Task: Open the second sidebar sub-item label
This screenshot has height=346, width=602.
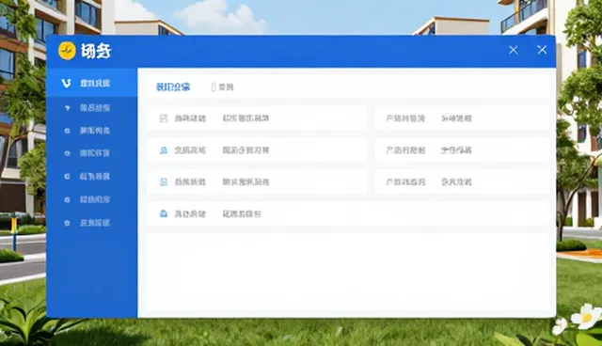Action: [x=95, y=131]
